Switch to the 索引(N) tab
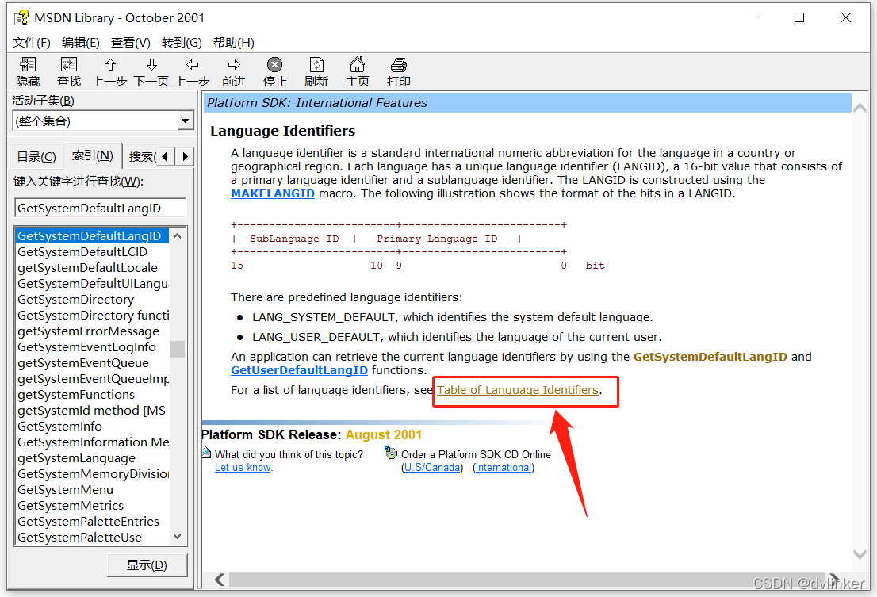The width and height of the screenshot is (877, 597). (93, 155)
